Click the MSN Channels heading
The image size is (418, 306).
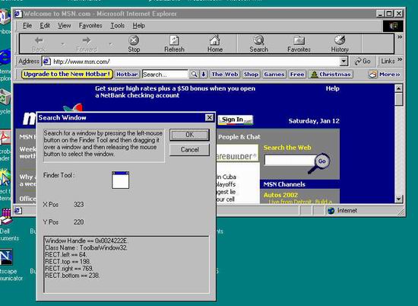tap(284, 184)
